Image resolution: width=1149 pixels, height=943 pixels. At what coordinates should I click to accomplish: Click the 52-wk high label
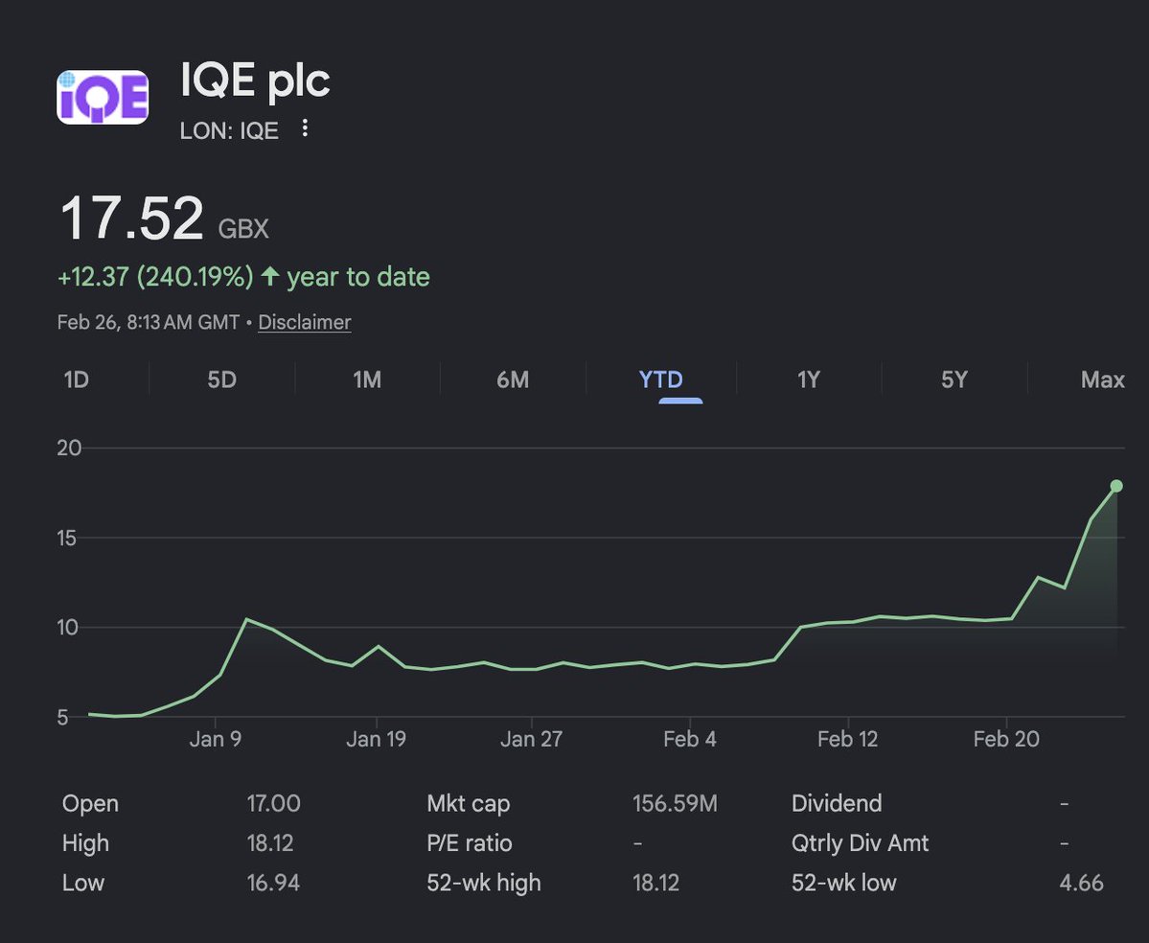point(484,883)
